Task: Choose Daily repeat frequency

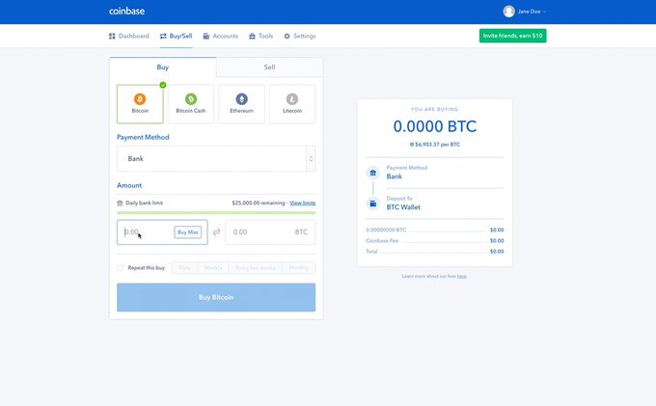Action: pyautogui.click(x=184, y=267)
